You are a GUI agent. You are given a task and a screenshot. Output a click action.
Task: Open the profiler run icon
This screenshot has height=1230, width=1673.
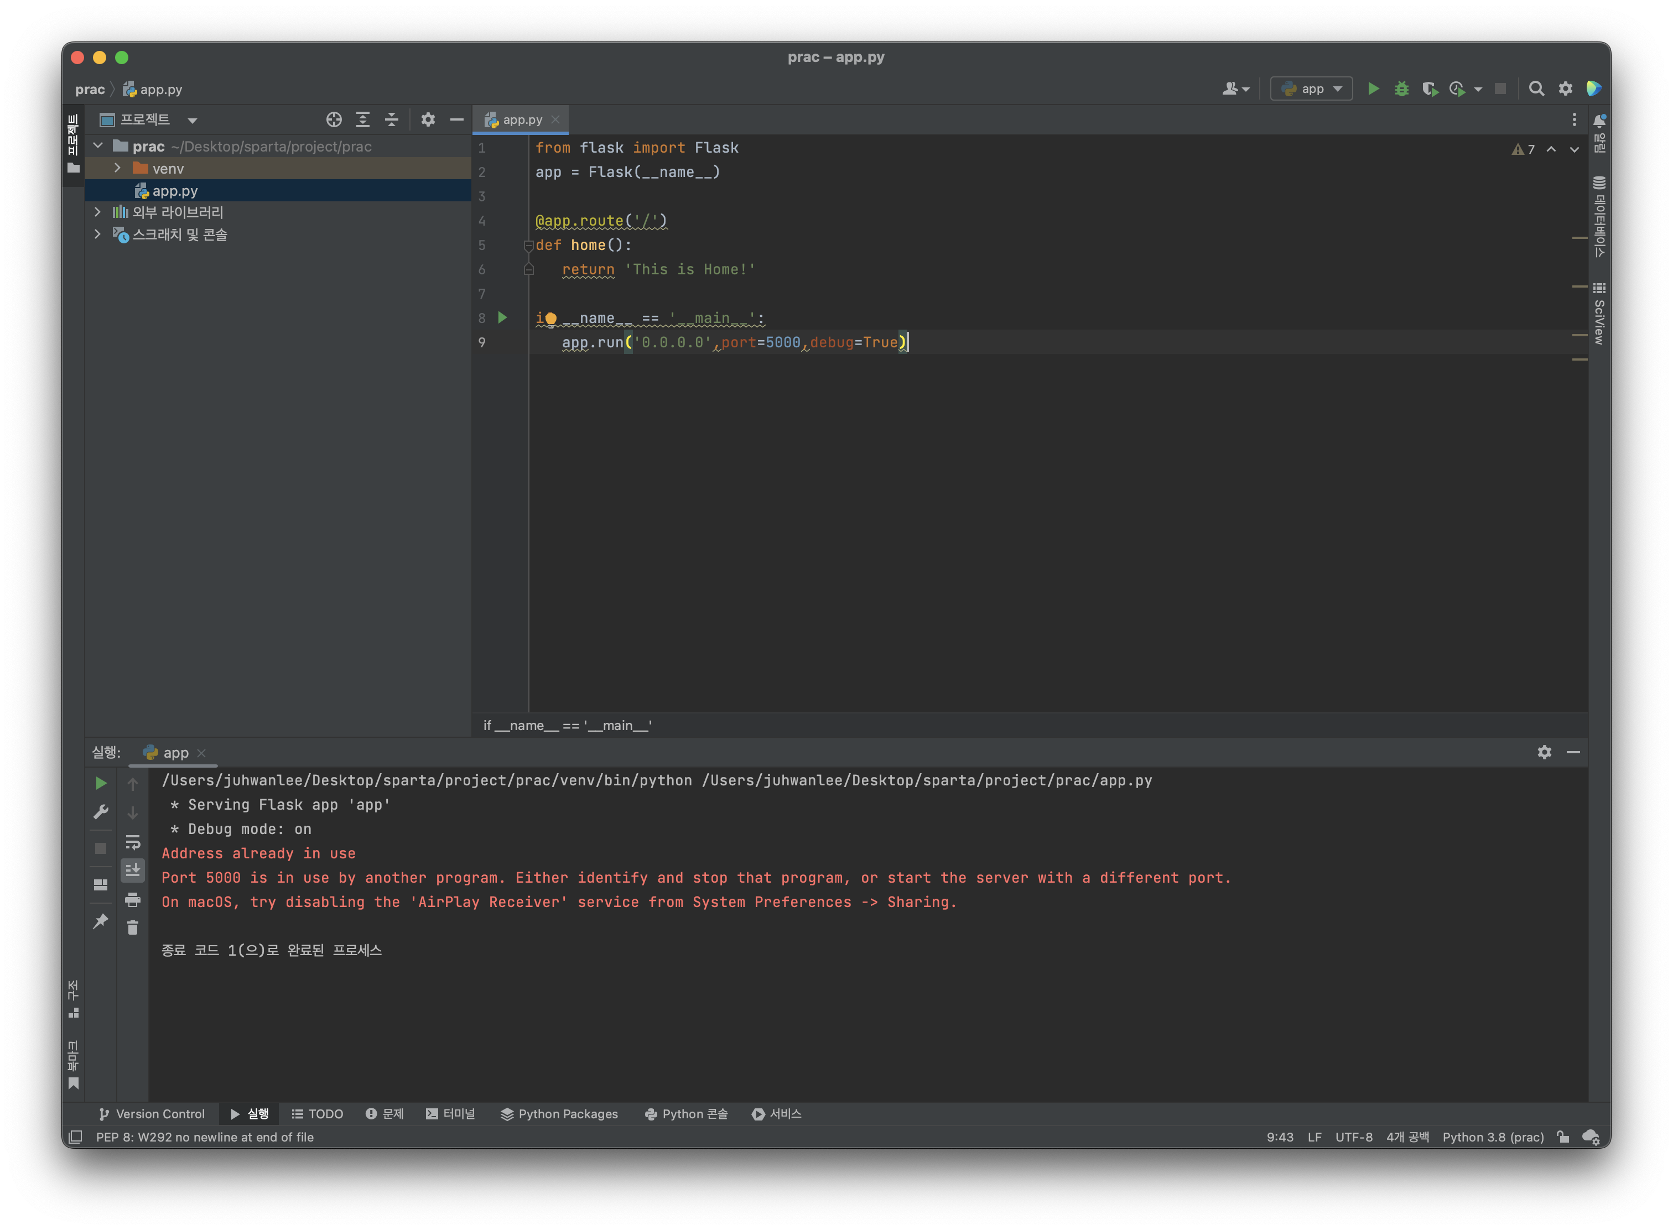1457,88
